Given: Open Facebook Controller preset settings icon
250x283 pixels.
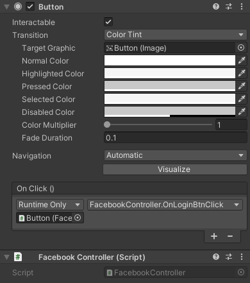Looking at the screenshot, I should (x=229, y=257).
